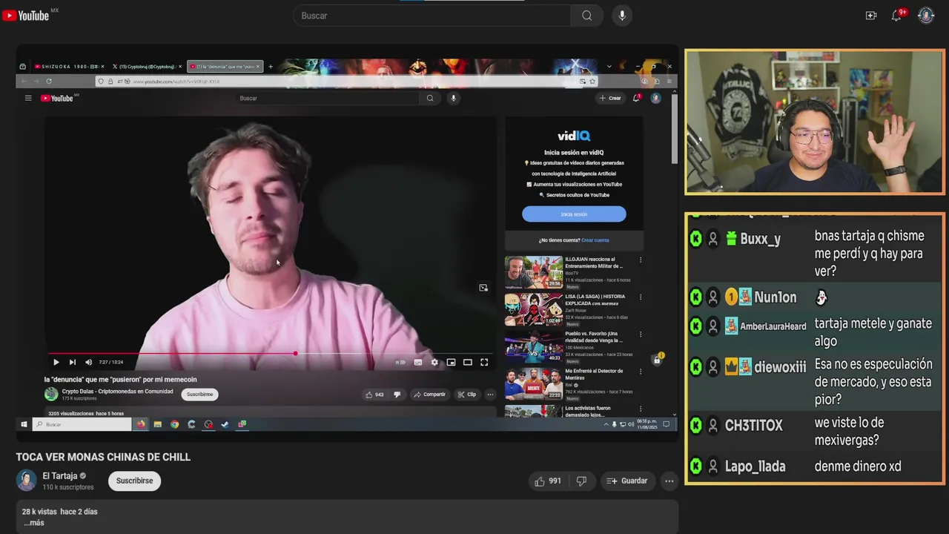The image size is (949, 534).
Task: Expand the browser list-all-tabs chevron
Action: click(609, 67)
